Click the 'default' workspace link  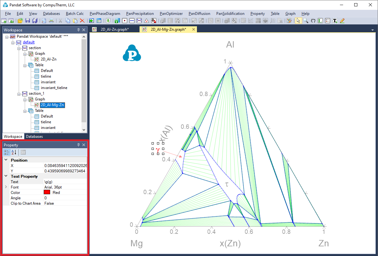(29, 42)
